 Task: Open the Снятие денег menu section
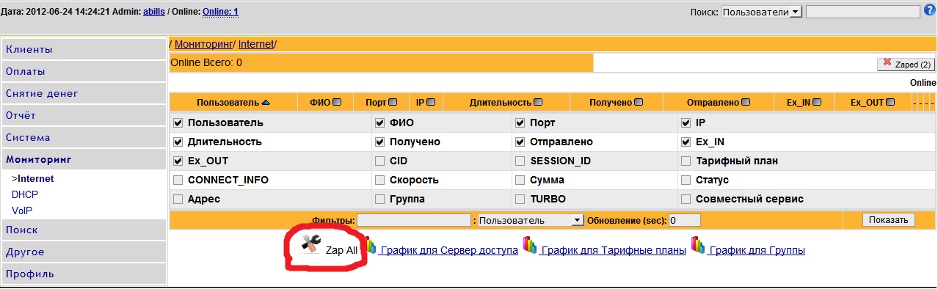(84, 93)
